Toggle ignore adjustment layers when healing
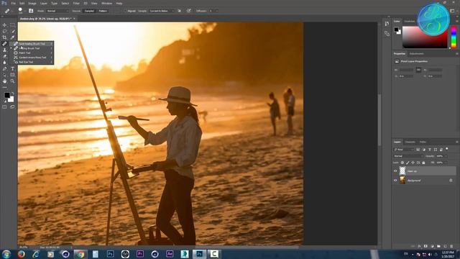The width and height of the screenshot is (460, 259). [x=179, y=11]
